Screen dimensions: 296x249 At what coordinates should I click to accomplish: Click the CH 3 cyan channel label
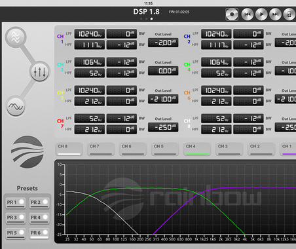pyautogui.click(x=60, y=67)
